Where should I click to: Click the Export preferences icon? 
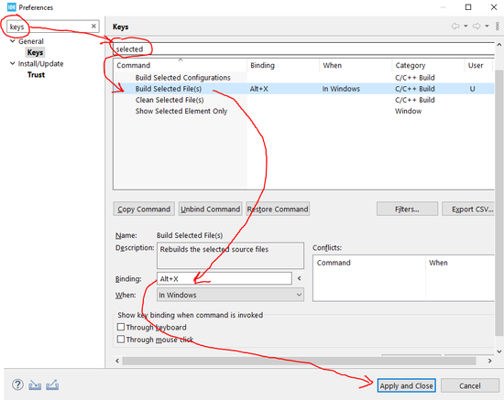52,384
